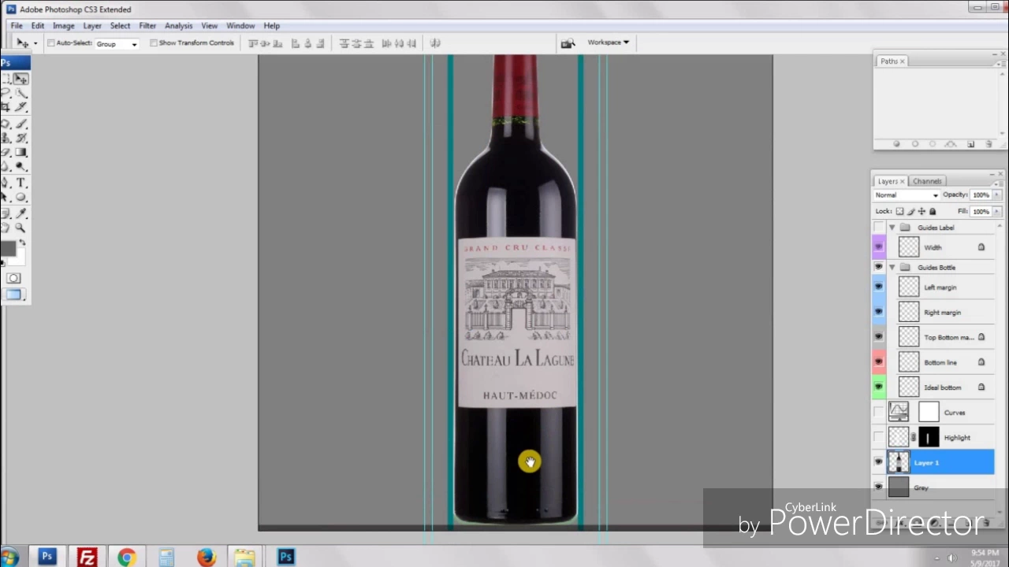Enable Show Transform Controls checkbox
Image resolution: width=1009 pixels, height=567 pixels.
click(x=154, y=43)
